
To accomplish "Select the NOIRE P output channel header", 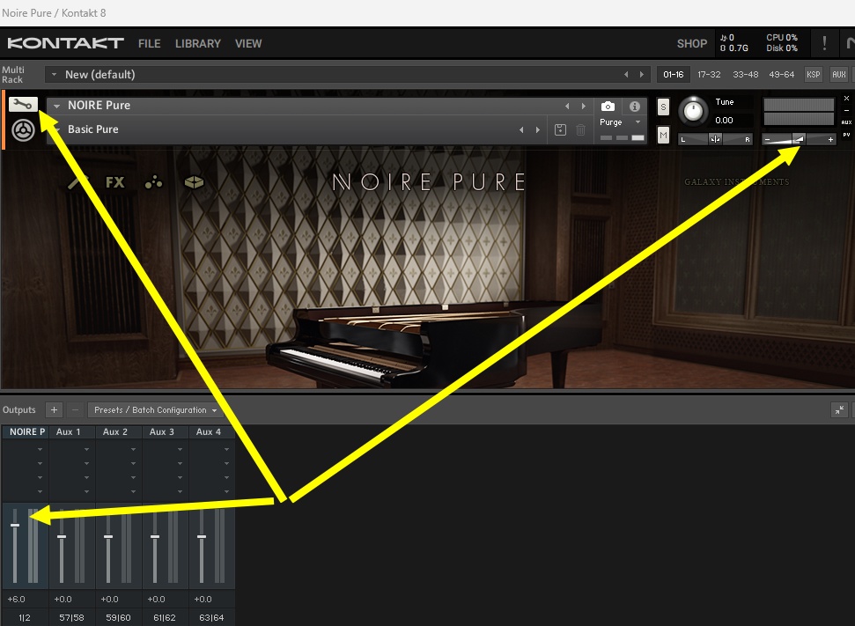I will [x=25, y=432].
